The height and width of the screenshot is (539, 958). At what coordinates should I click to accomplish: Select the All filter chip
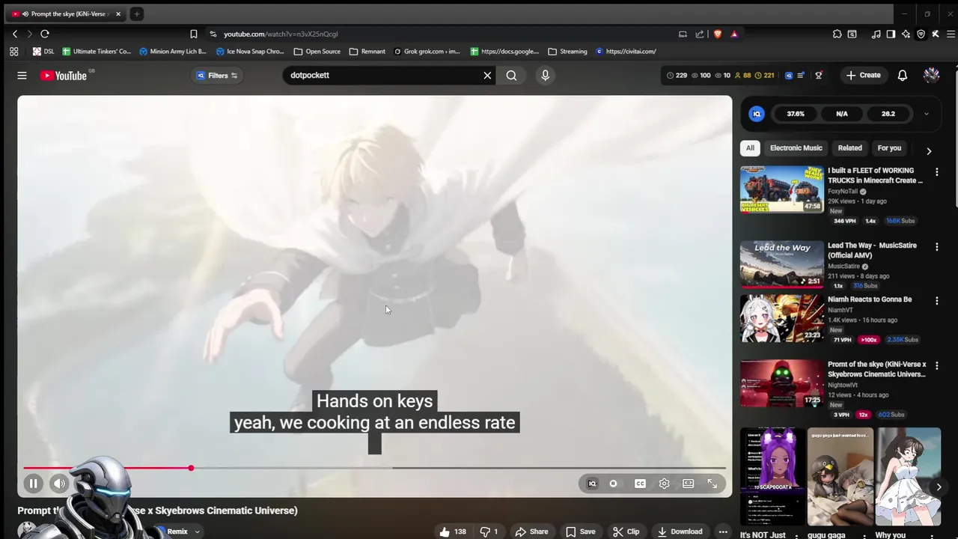tap(750, 148)
